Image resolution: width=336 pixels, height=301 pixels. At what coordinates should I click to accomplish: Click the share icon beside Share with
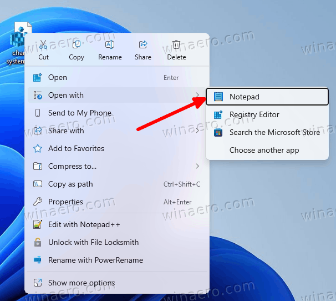38,131
